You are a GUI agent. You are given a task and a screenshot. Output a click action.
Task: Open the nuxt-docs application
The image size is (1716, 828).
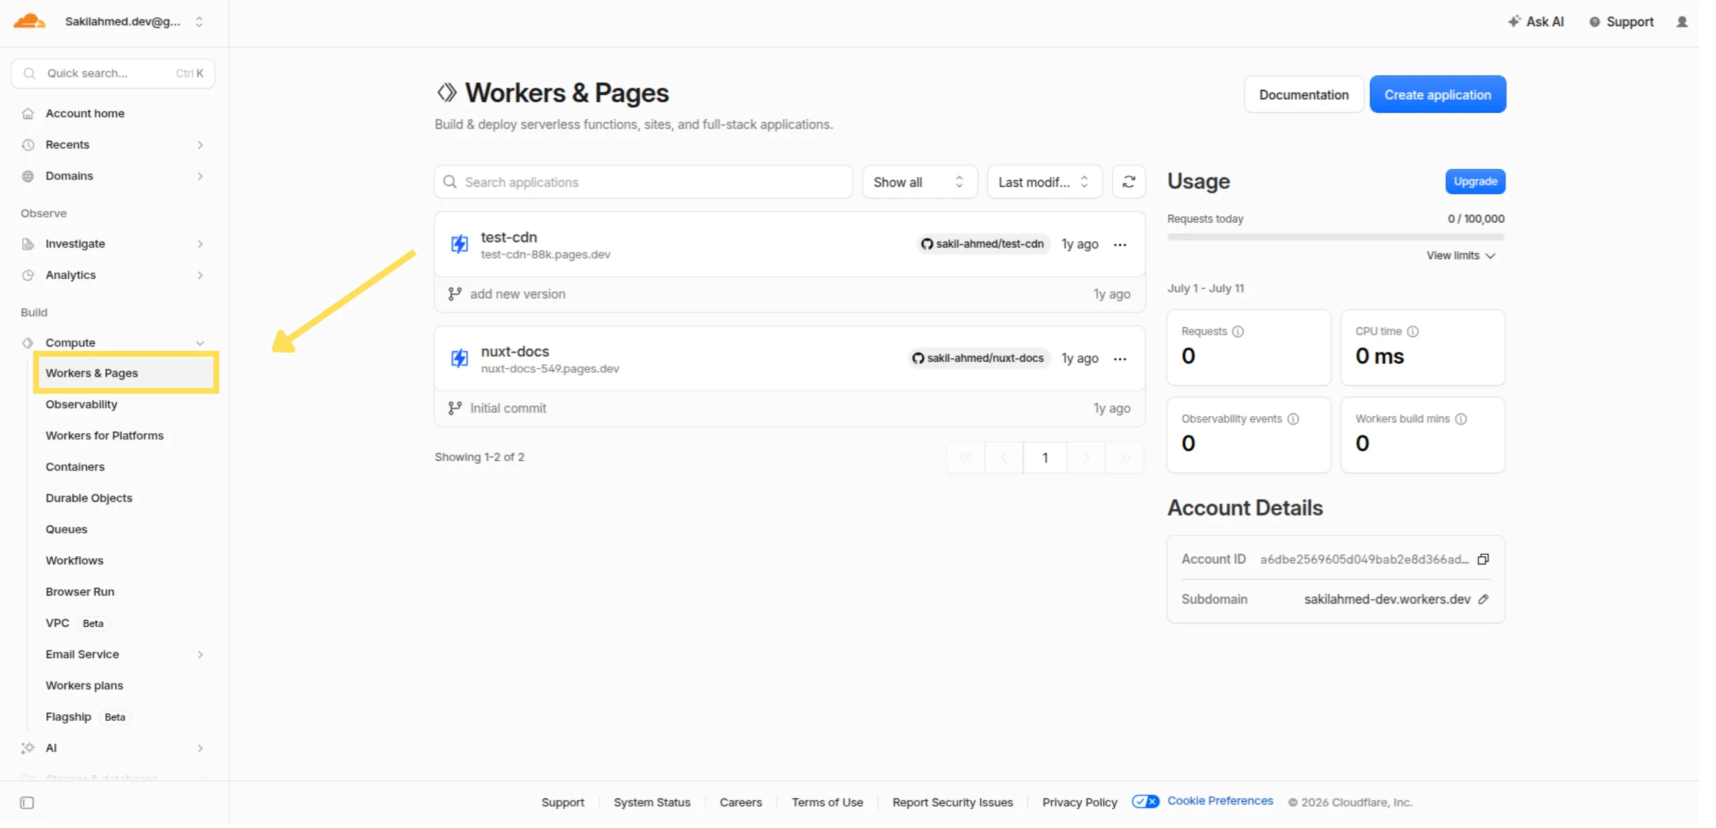515,352
